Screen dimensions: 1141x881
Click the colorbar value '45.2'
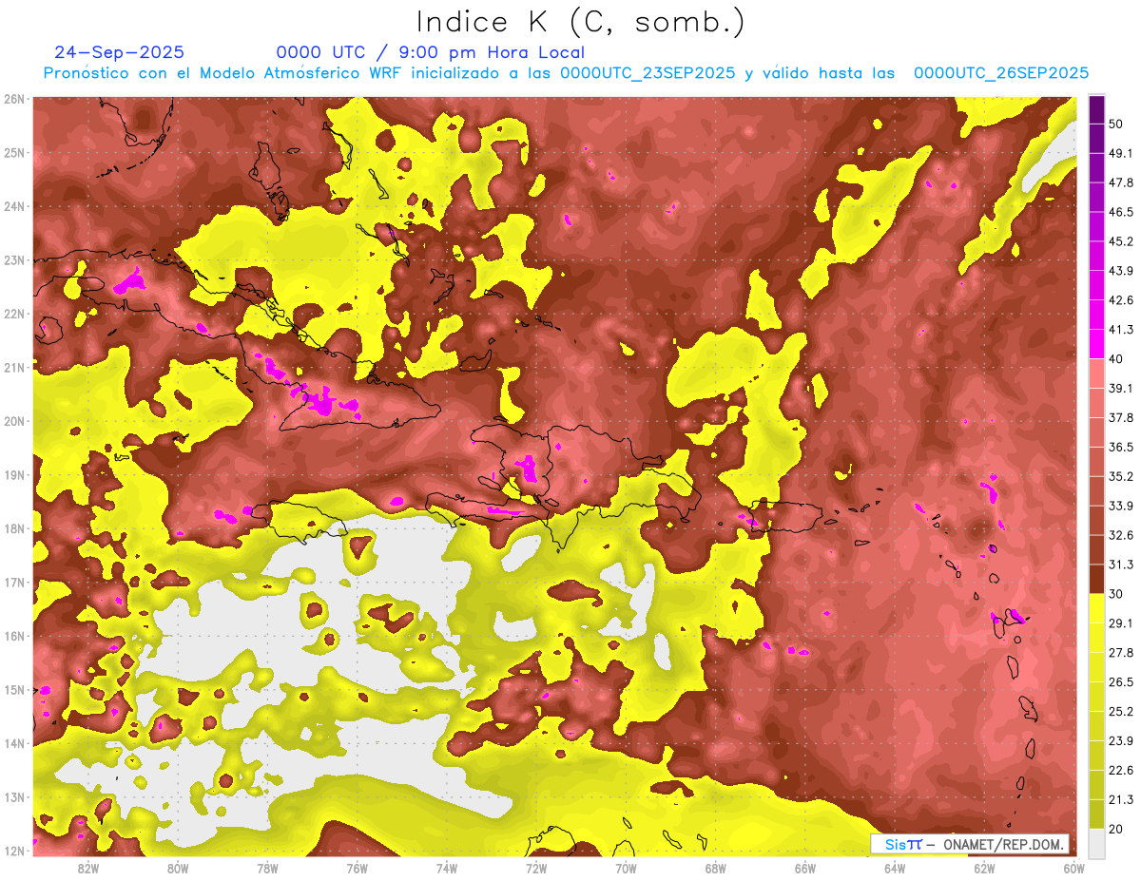coord(1121,241)
